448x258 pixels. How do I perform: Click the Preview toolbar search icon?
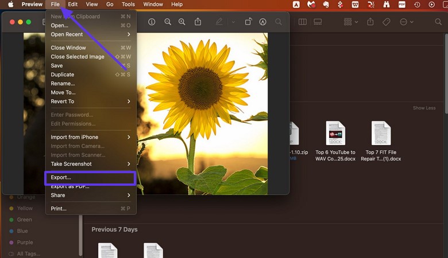click(x=279, y=22)
